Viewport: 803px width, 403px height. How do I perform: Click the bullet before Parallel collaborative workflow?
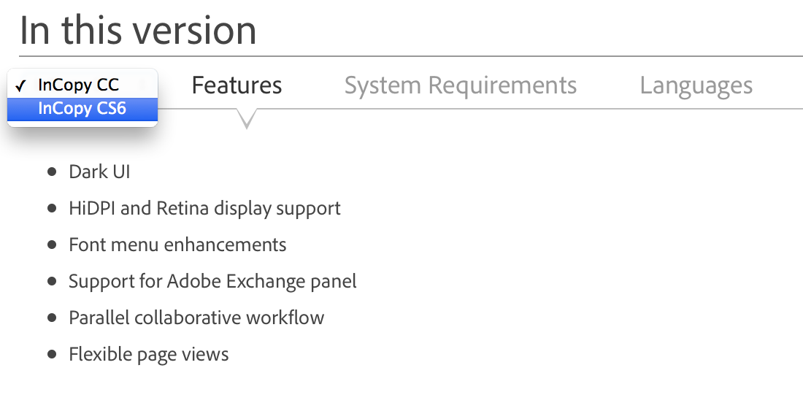click(51, 318)
